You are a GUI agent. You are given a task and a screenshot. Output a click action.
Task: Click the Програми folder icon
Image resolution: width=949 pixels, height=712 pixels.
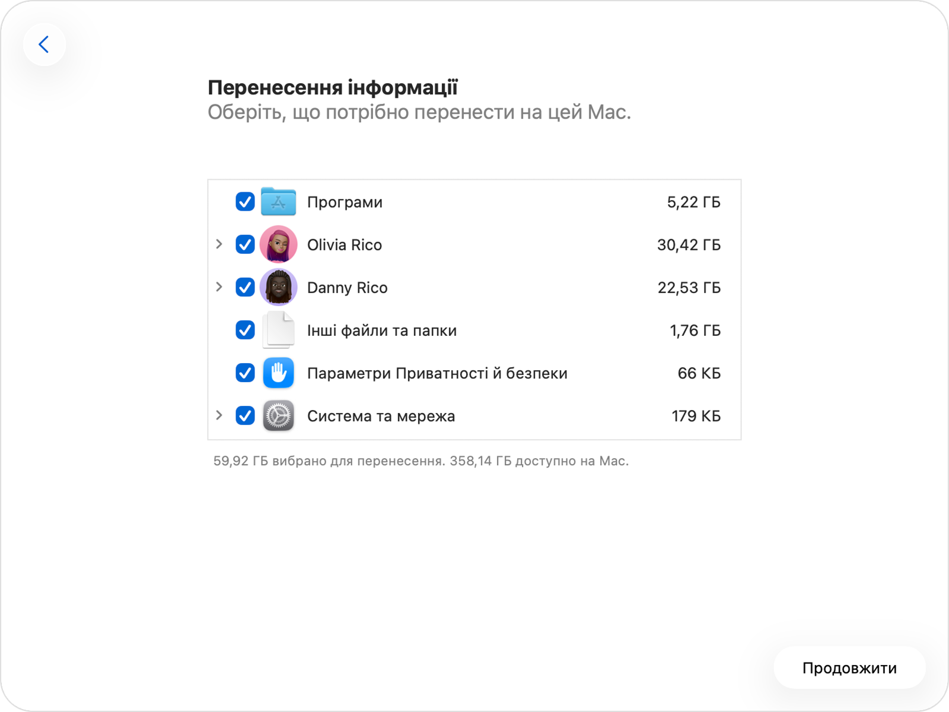pyautogui.click(x=278, y=202)
